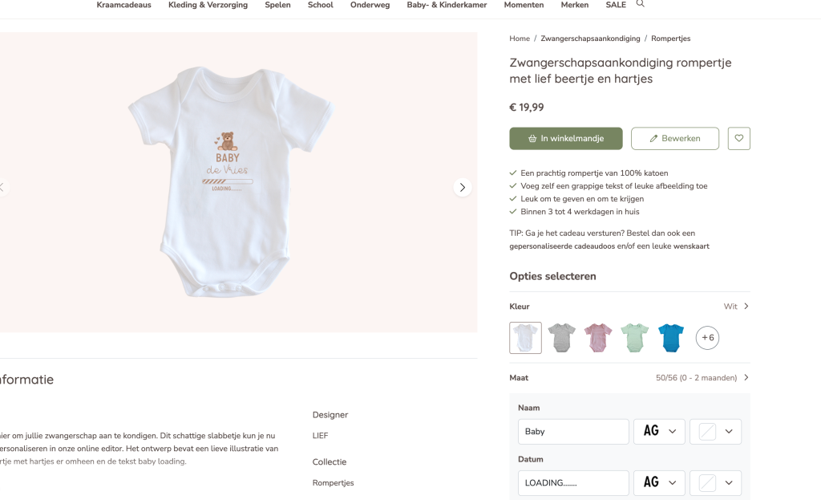Open the Kraamcadeaus menu
This screenshot has height=500, width=821.
tap(123, 5)
